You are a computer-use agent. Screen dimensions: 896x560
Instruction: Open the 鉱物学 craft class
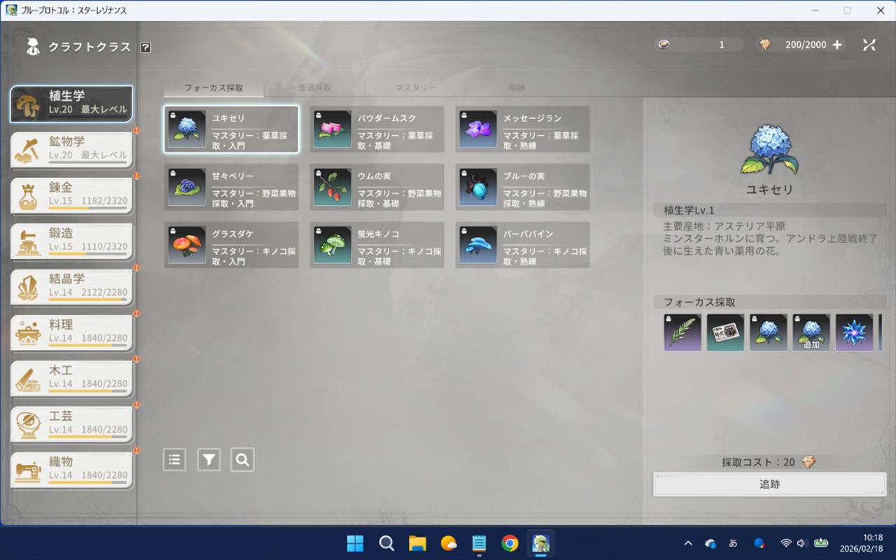point(71,148)
